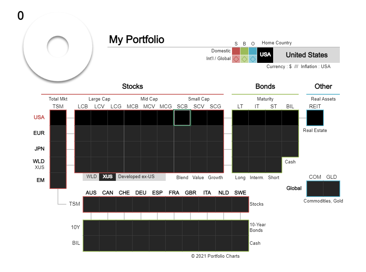Click the EM TSM total market cell
Image resolution: width=366 pixels, height=272 pixels.
[58, 181]
